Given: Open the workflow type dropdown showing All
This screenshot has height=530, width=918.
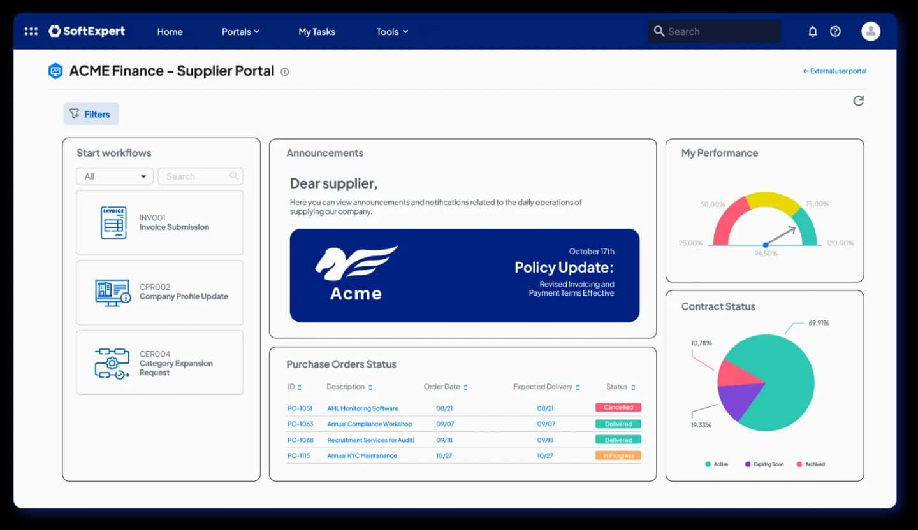Looking at the screenshot, I should [x=114, y=176].
